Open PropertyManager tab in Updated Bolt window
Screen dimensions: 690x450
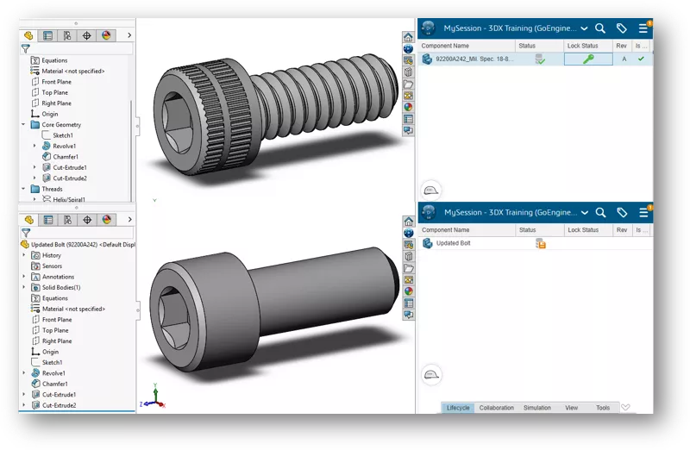[x=48, y=220]
